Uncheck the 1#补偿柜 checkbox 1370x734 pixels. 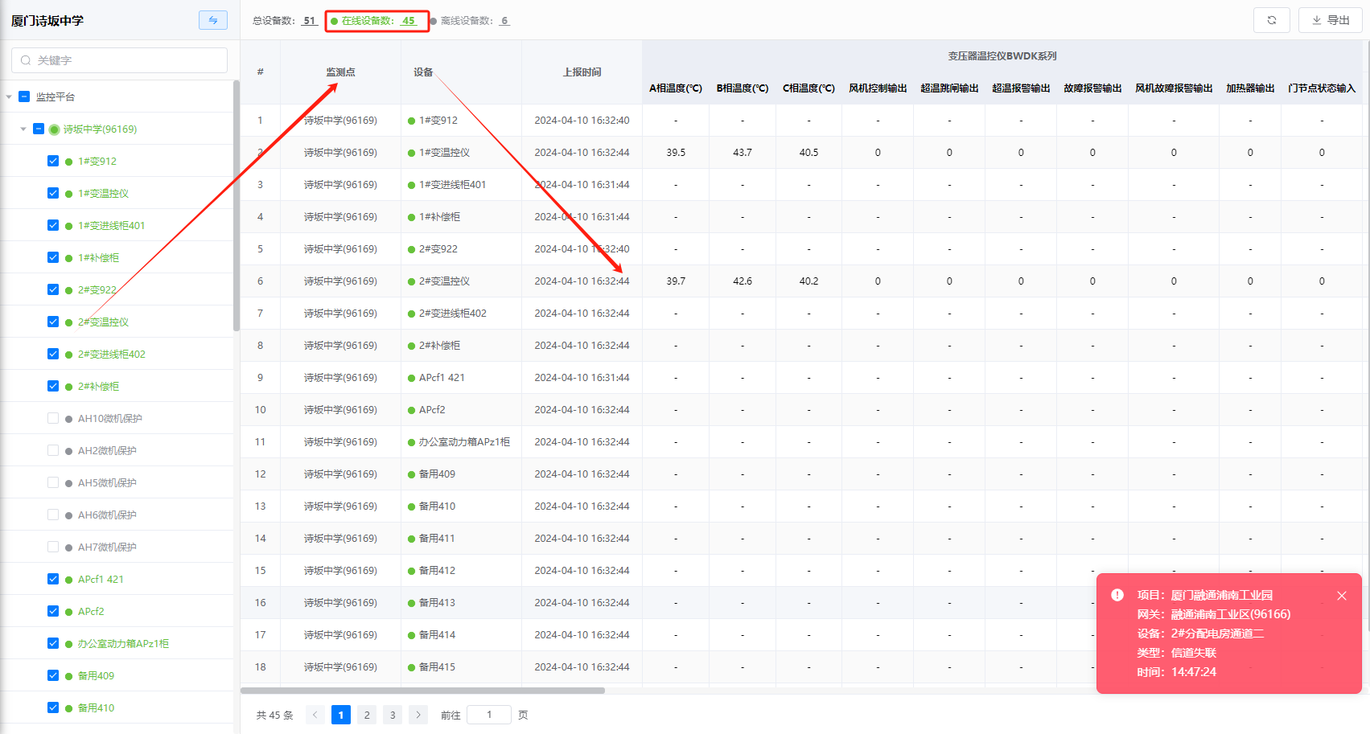(53, 257)
